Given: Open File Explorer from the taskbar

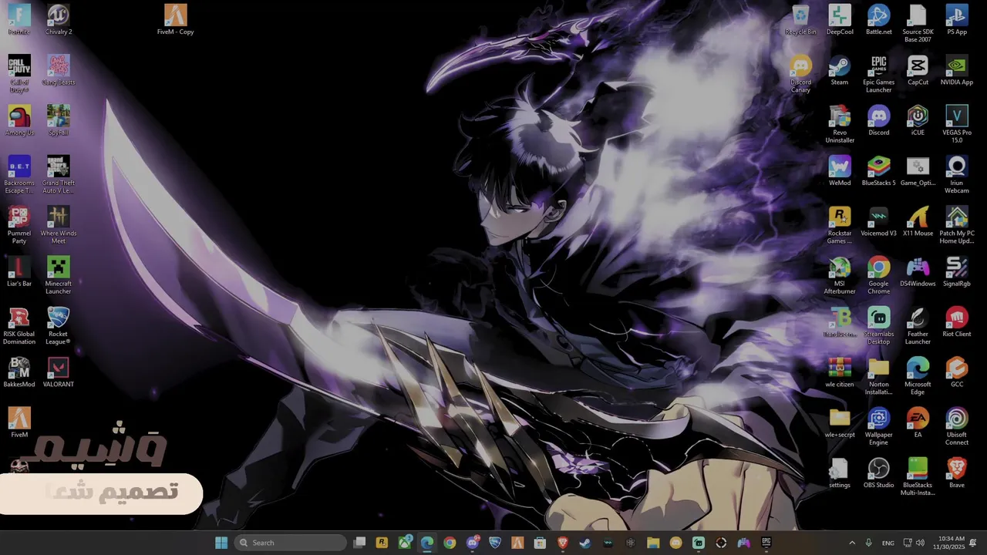Looking at the screenshot, I should tap(653, 543).
